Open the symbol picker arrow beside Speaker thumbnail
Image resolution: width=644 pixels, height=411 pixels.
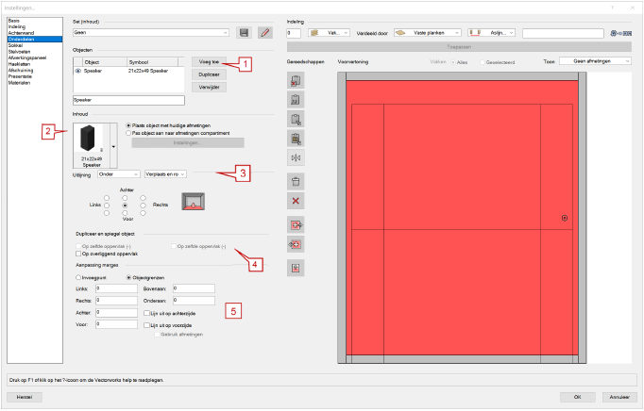(113, 146)
